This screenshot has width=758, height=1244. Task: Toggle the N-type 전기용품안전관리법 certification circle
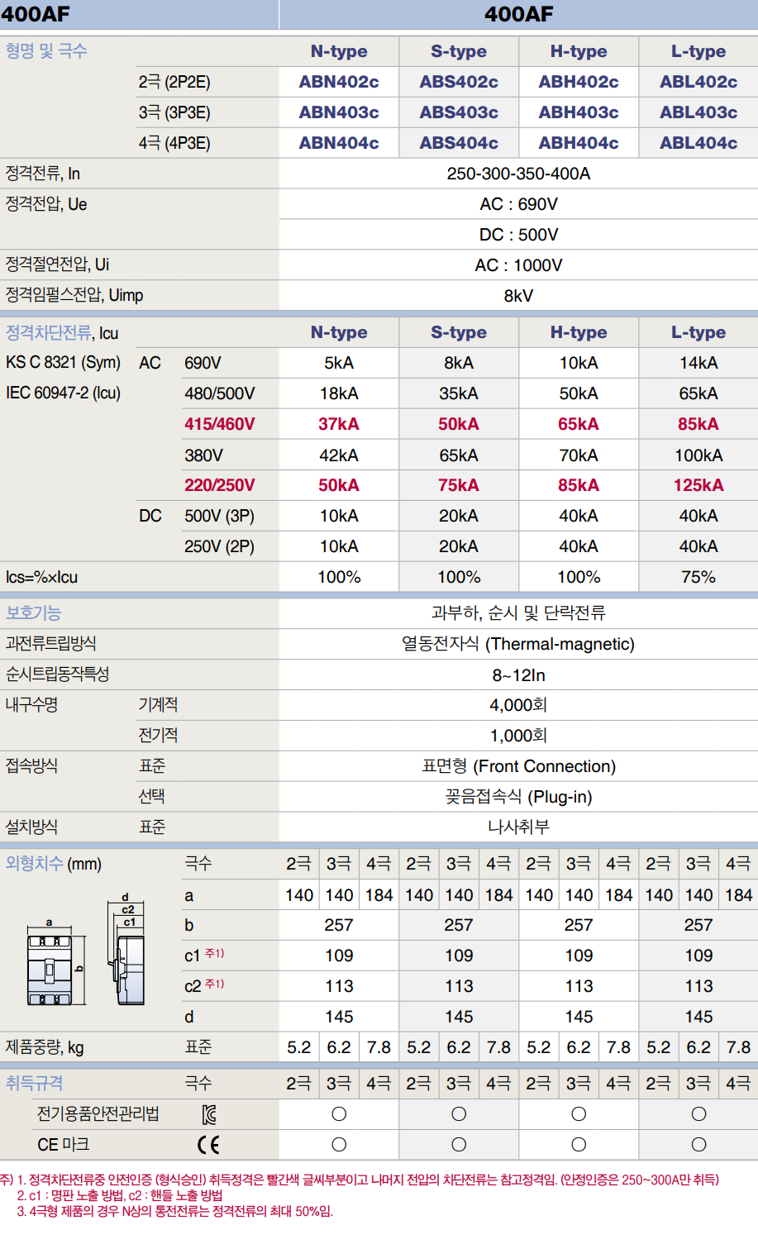pyautogui.click(x=338, y=1113)
